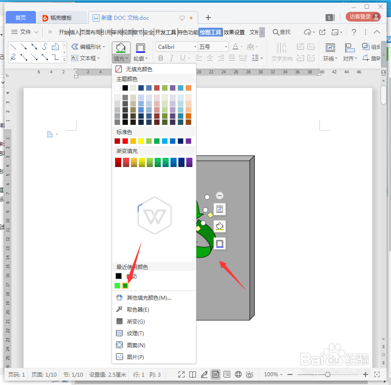Expand the font size 五号 dropdown
Viewport: 391px width, 385px height.
[x=226, y=47]
